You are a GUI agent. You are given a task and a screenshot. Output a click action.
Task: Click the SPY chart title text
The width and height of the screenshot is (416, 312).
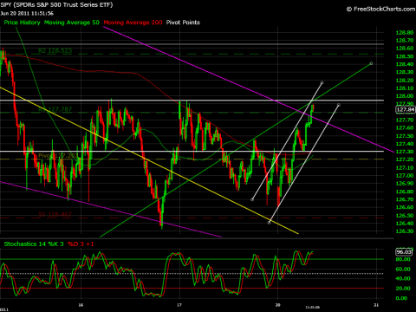point(56,5)
